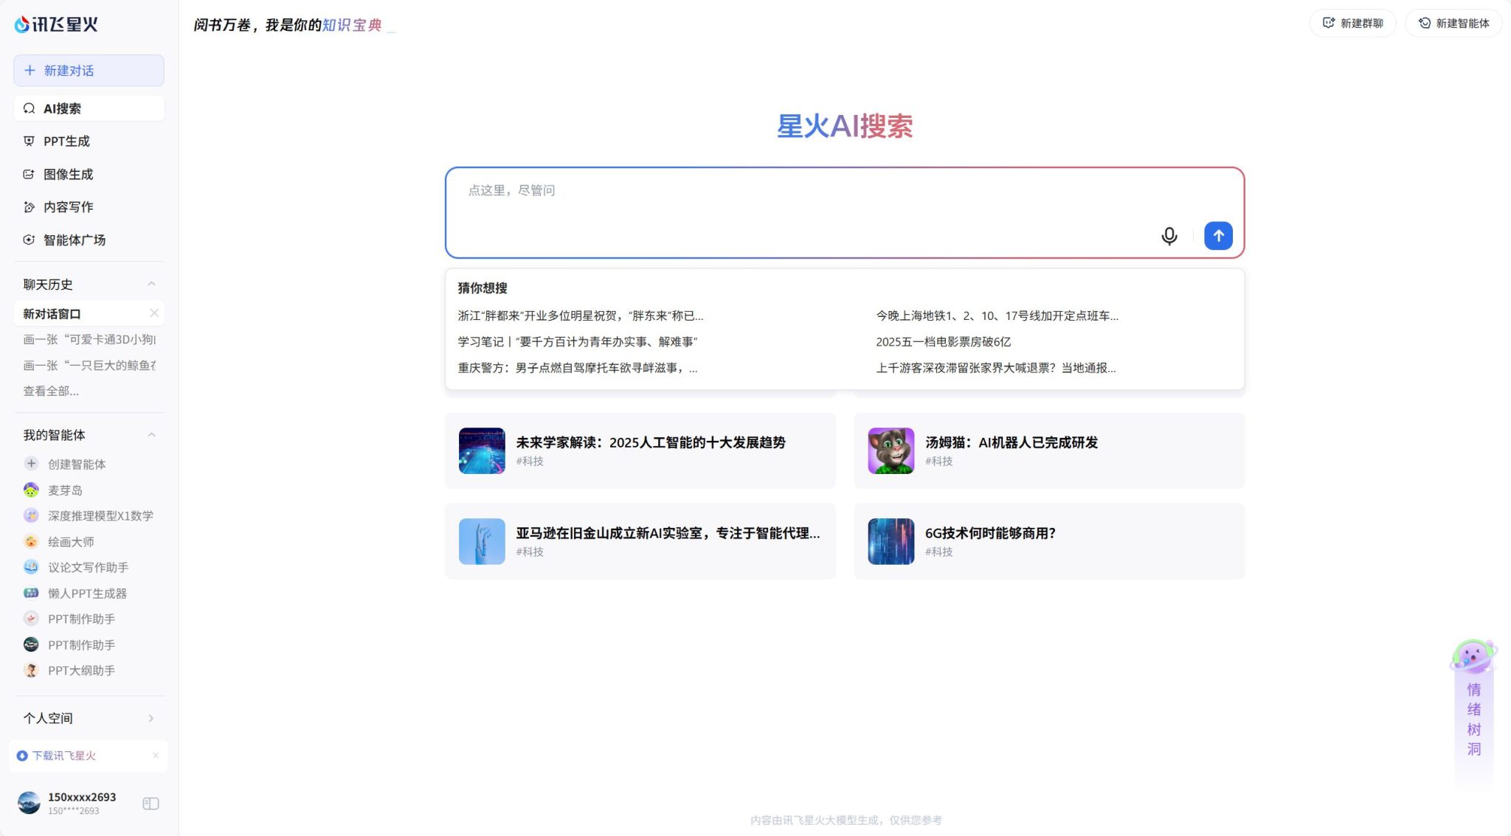Collapse the 我的智能体 section
Image resolution: width=1511 pixels, height=836 pixels.
click(151, 434)
